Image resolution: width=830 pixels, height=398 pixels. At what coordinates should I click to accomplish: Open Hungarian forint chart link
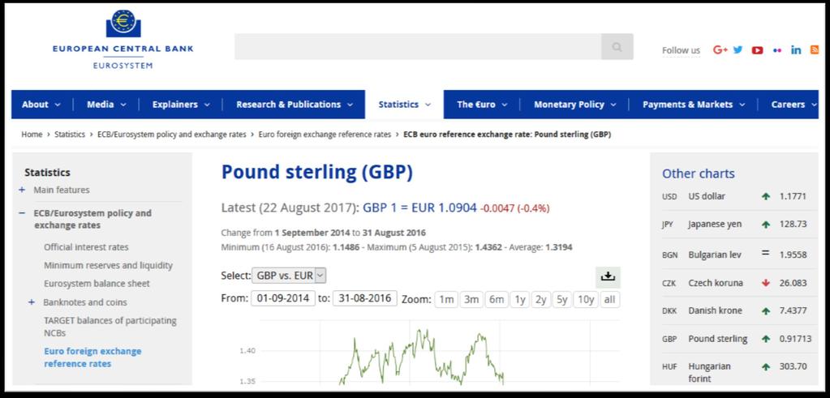pyautogui.click(x=709, y=372)
